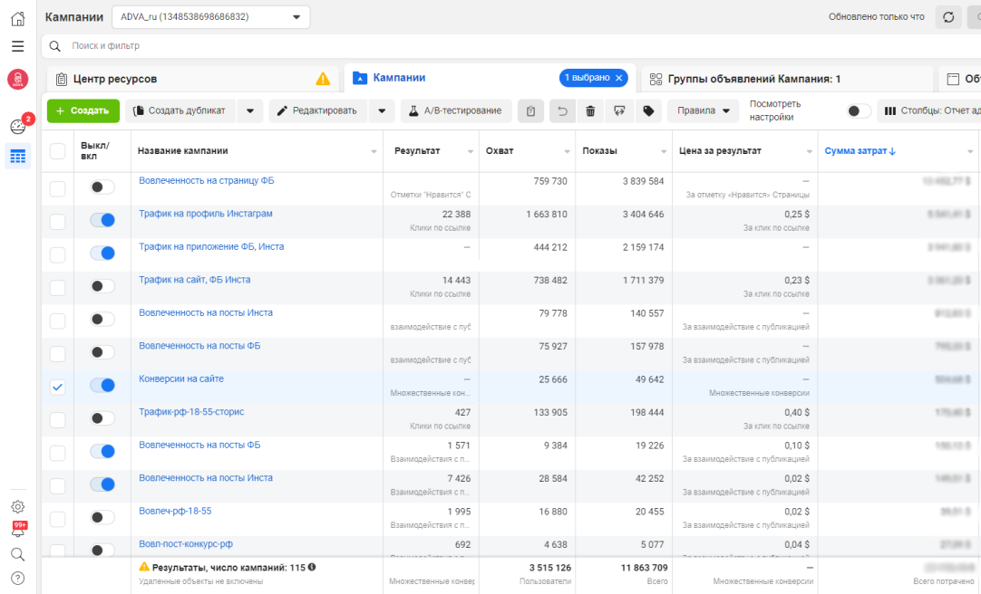Viewport: 981px width, 594px height.
Task: Click the trash delete icon in toolbar
Action: click(x=590, y=110)
